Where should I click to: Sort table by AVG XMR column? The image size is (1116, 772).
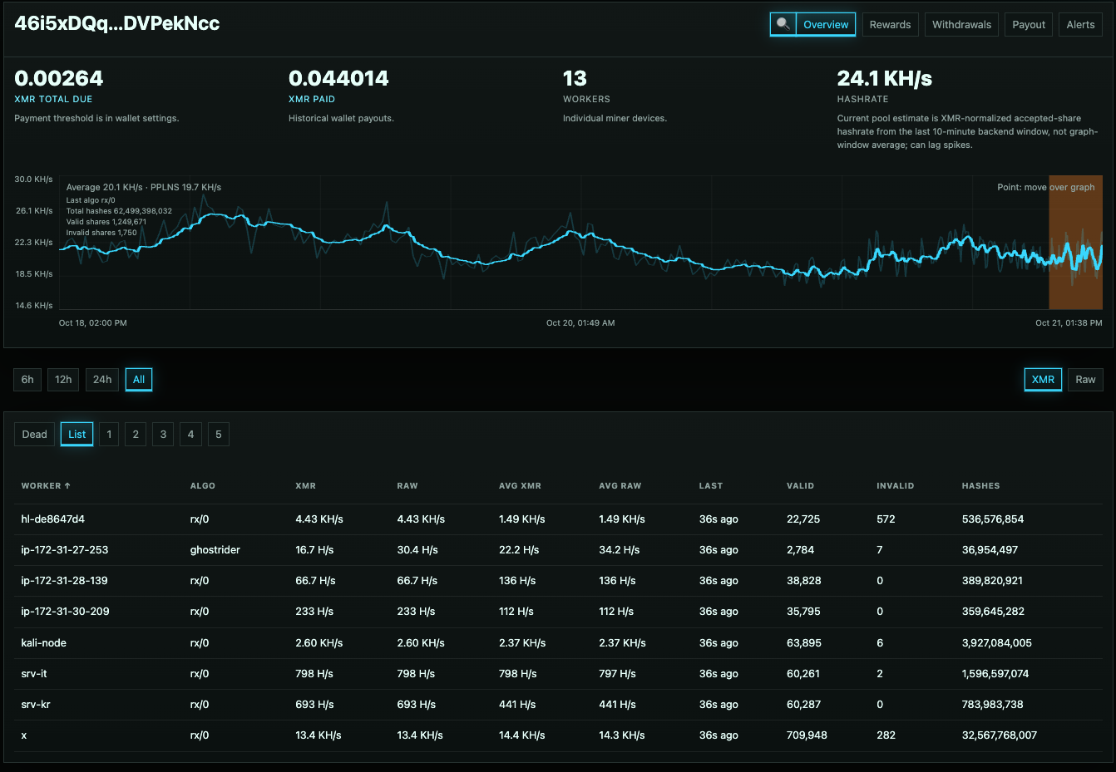coord(520,486)
